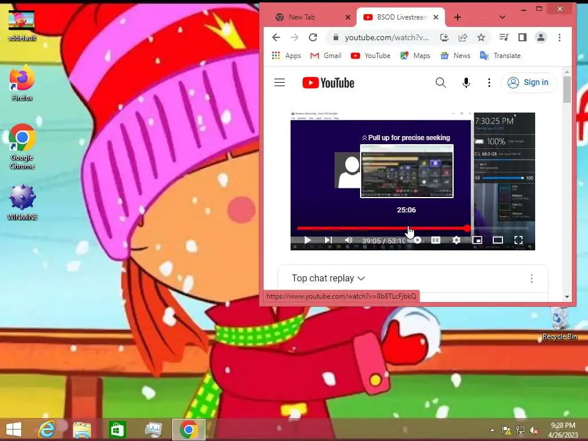588x441 pixels.
Task: Click the forward navigation arrow
Action: [295, 37]
